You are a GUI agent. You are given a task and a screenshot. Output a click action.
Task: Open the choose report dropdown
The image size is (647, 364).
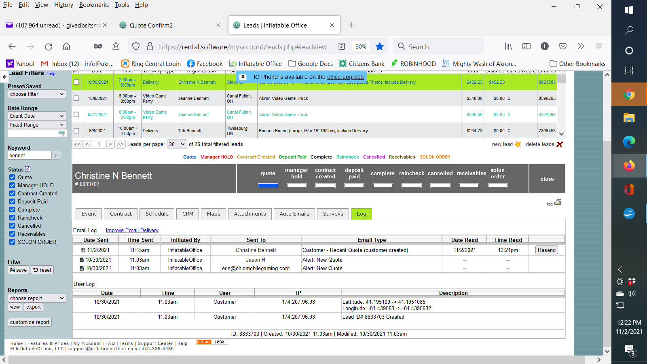[37, 298]
